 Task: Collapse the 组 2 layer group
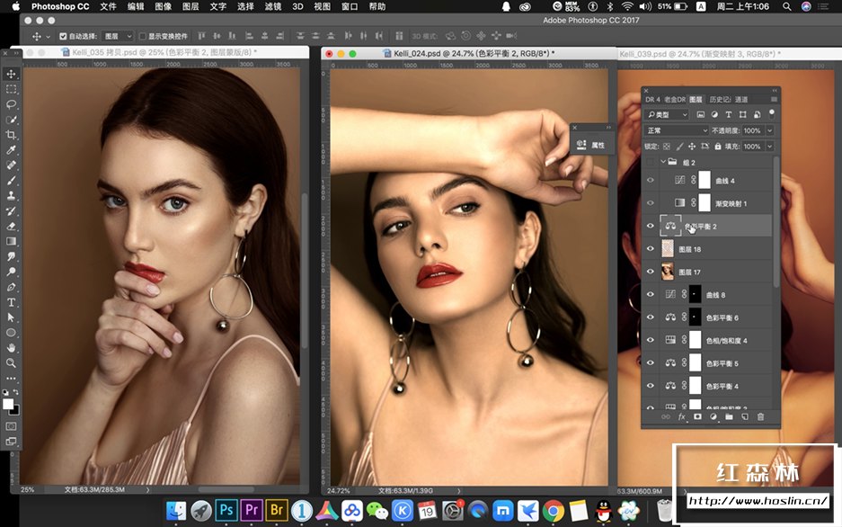(663, 163)
